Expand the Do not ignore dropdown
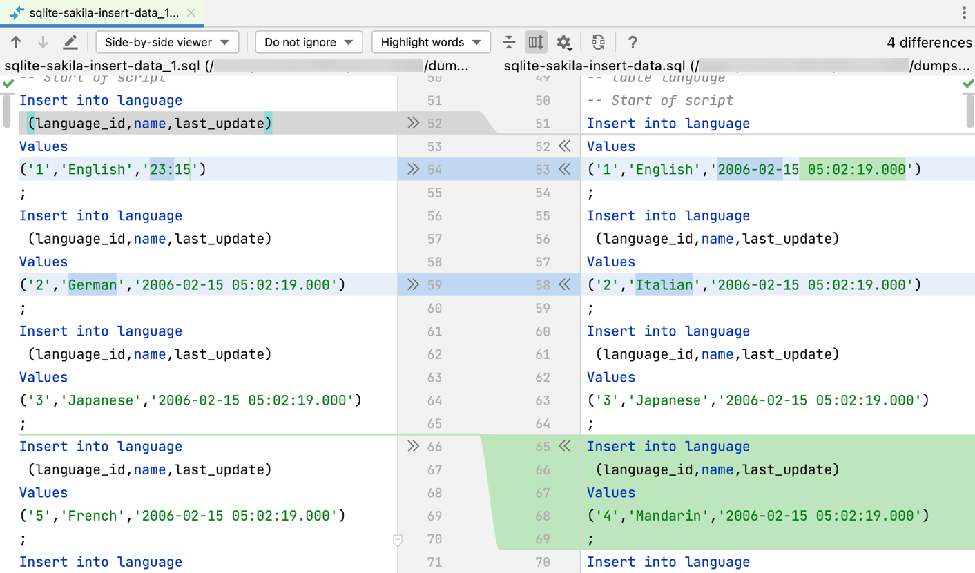The width and height of the screenshot is (975, 573). pos(309,43)
